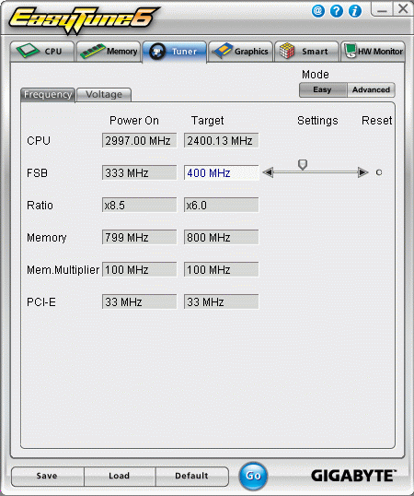
Task: Open help via question mark icon
Action: tap(337, 11)
